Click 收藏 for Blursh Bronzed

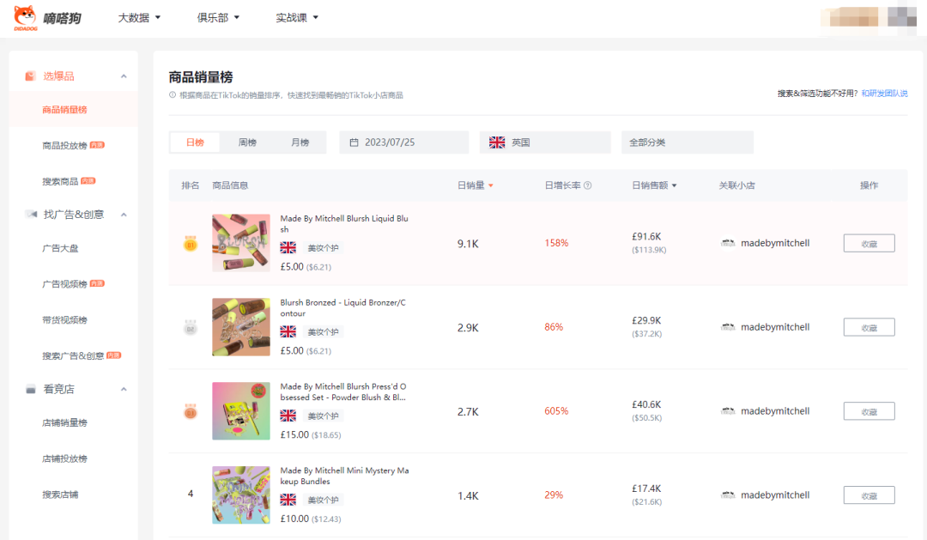click(869, 327)
